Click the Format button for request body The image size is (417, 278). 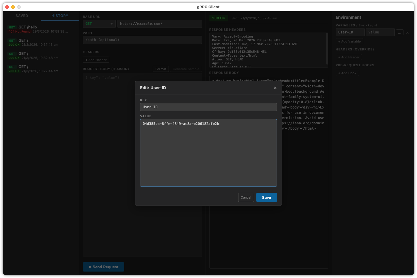tap(161, 69)
